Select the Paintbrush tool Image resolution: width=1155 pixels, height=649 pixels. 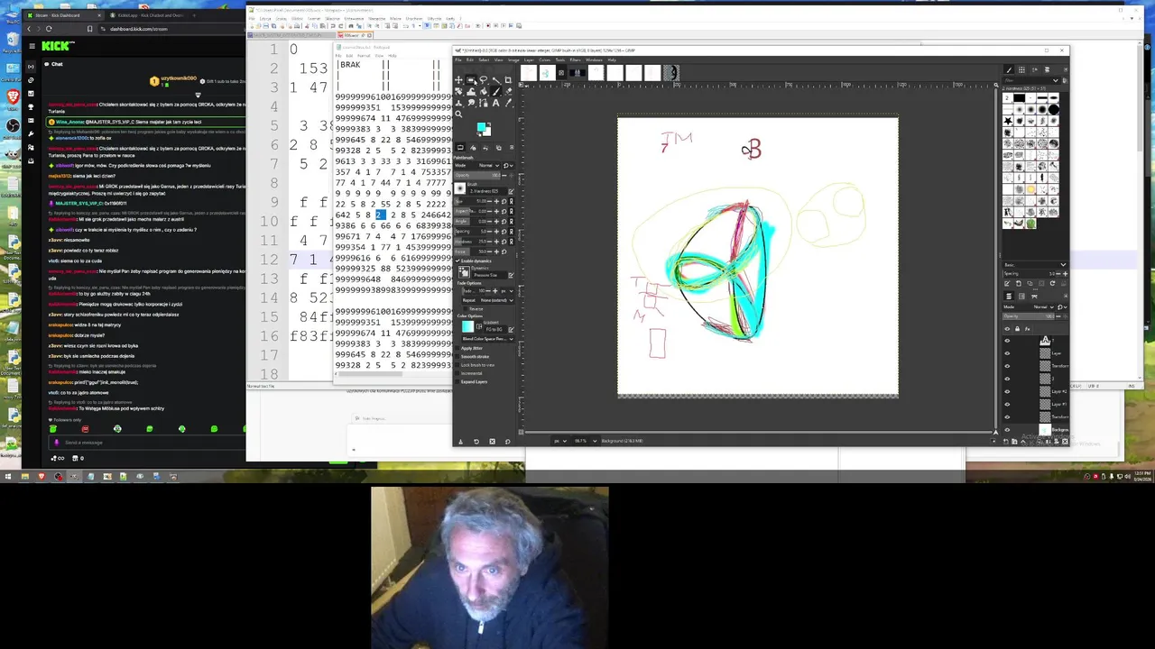click(x=496, y=92)
